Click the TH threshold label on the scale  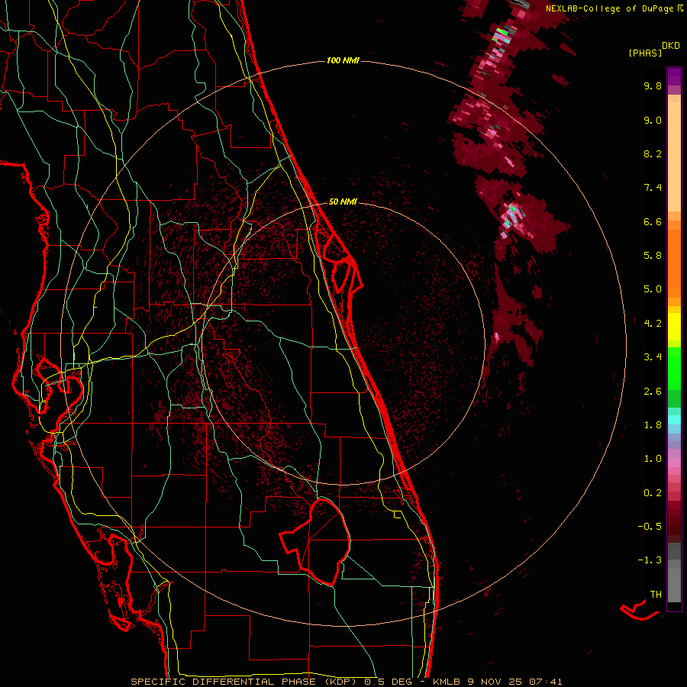656,595
